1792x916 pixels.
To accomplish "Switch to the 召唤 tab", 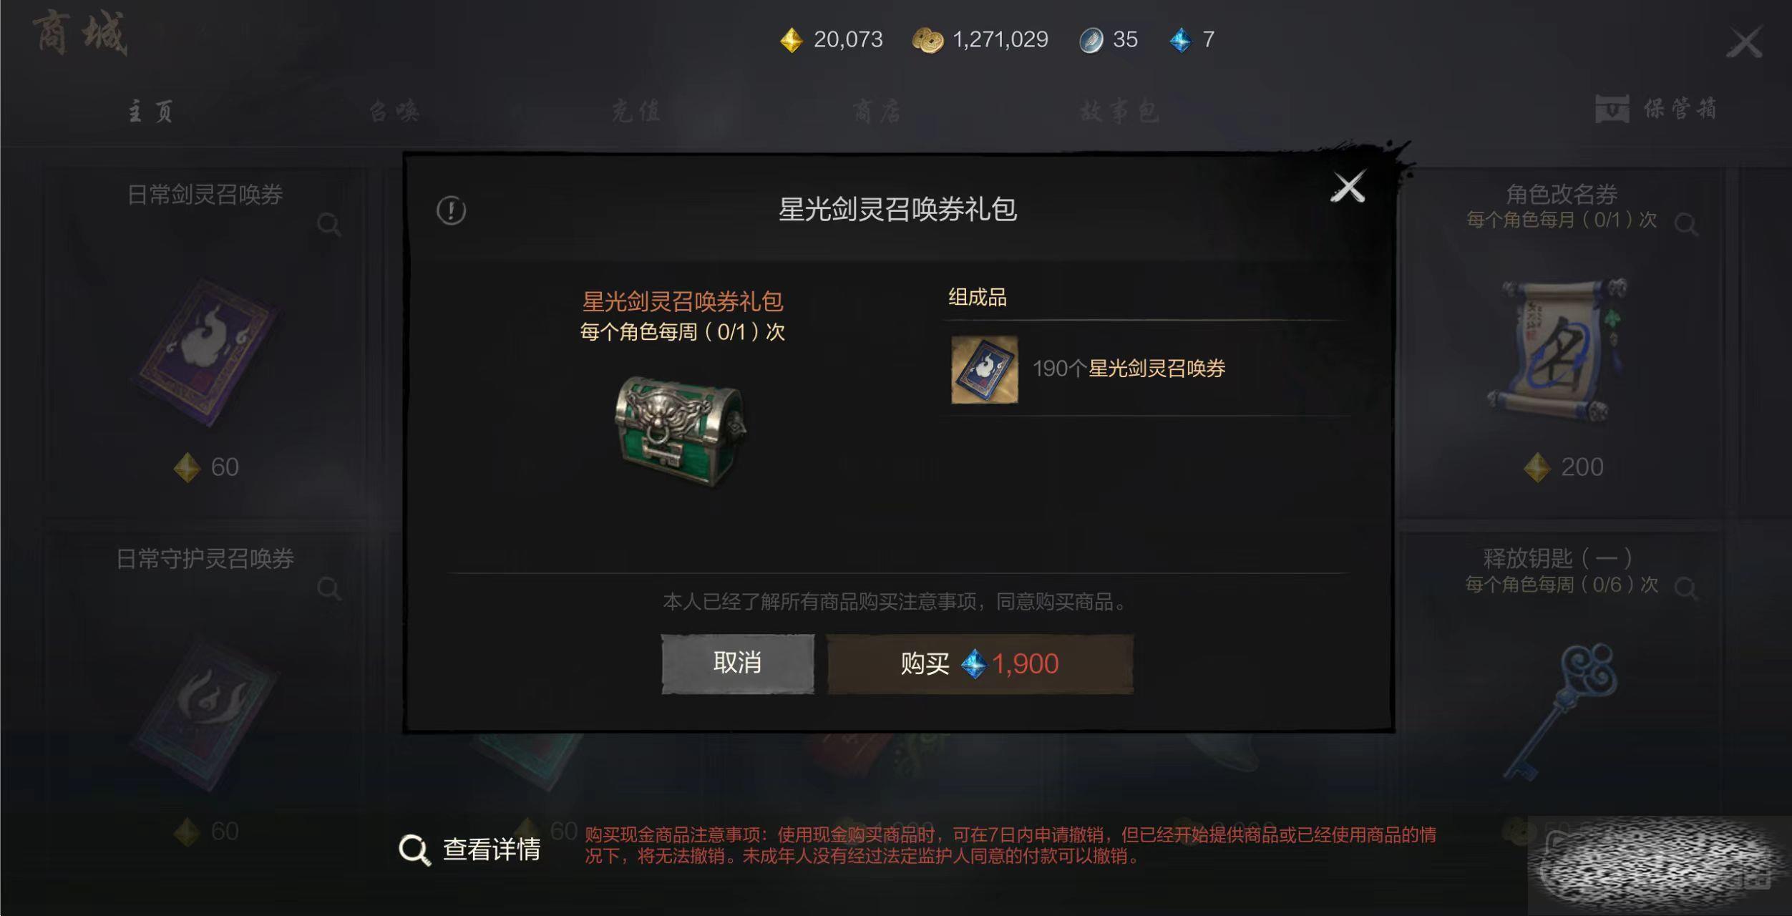I will [394, 111].
